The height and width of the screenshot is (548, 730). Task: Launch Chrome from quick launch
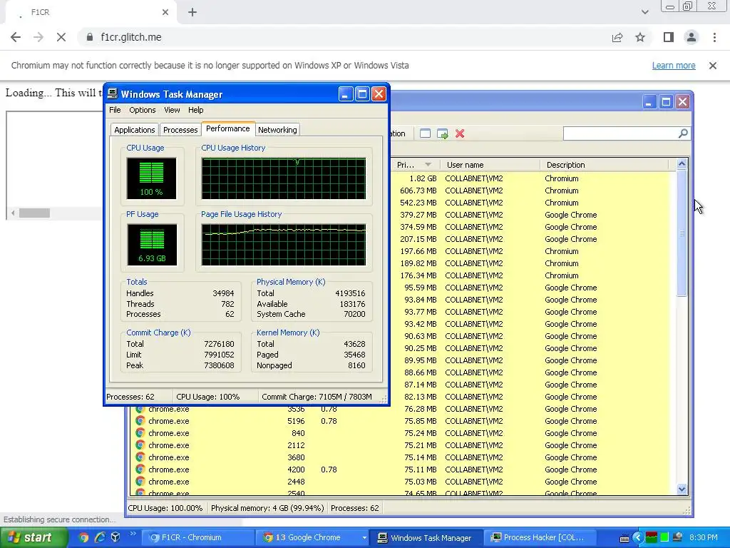[x=83, y=538]
